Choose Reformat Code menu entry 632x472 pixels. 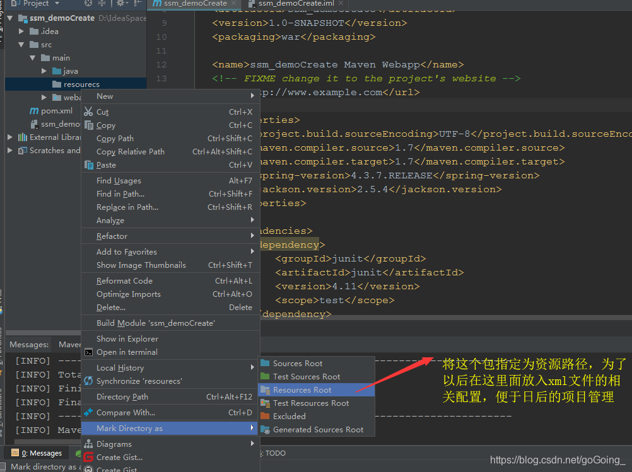pyautogui.click(x=170, y=280)
